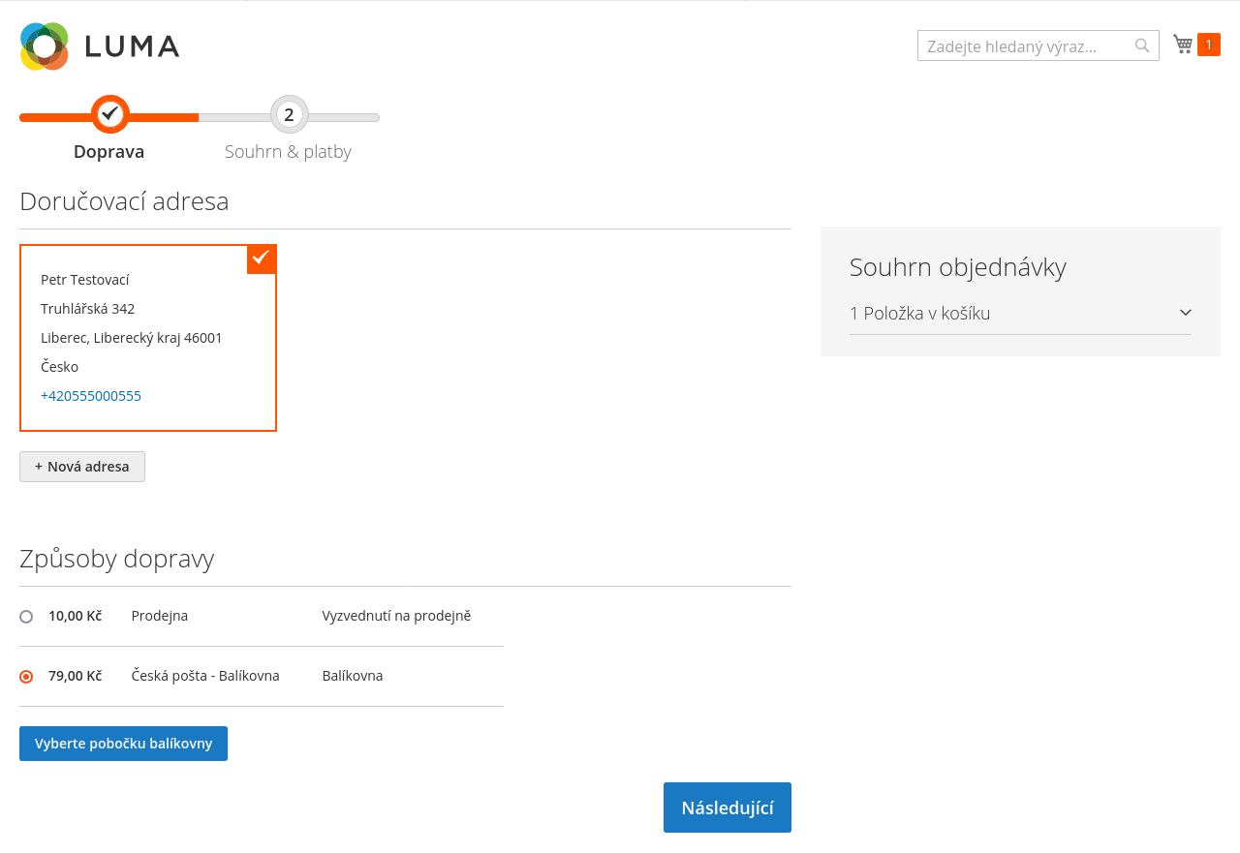The height and width of the screenshot is (853, 1240).
Task: Click Vyberte pobočku balíkovny button
Action: click(123, 744)
